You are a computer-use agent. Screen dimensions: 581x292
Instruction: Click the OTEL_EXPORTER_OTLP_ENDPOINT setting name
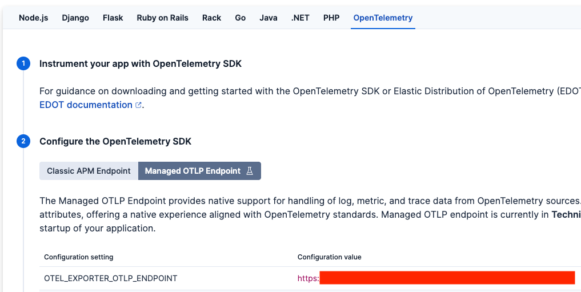tap(111, 278)
